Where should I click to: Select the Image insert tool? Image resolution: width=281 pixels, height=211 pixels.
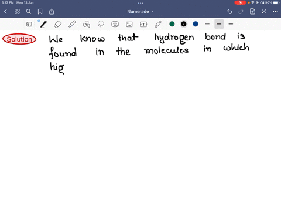click(x=129, y=24)
